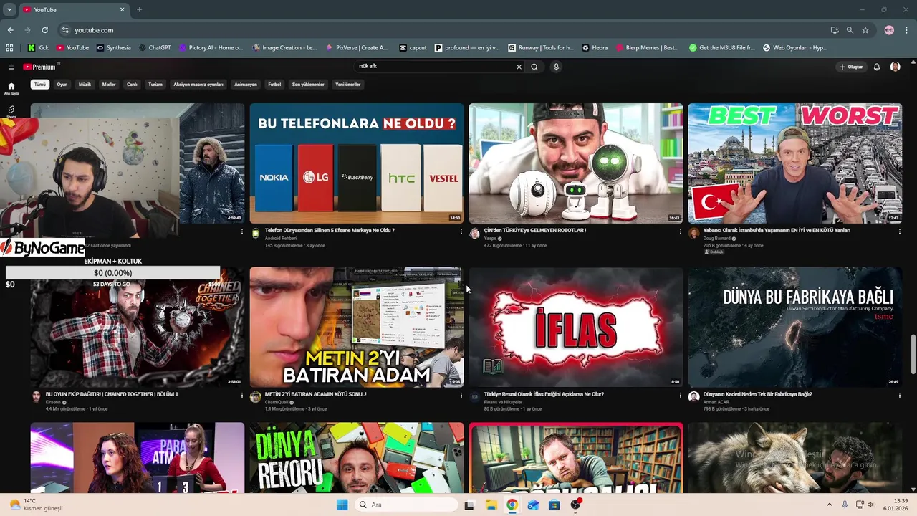The image size is (917, 516).
Task: Select the Tümü filter chip
Action: coord(40,85)
